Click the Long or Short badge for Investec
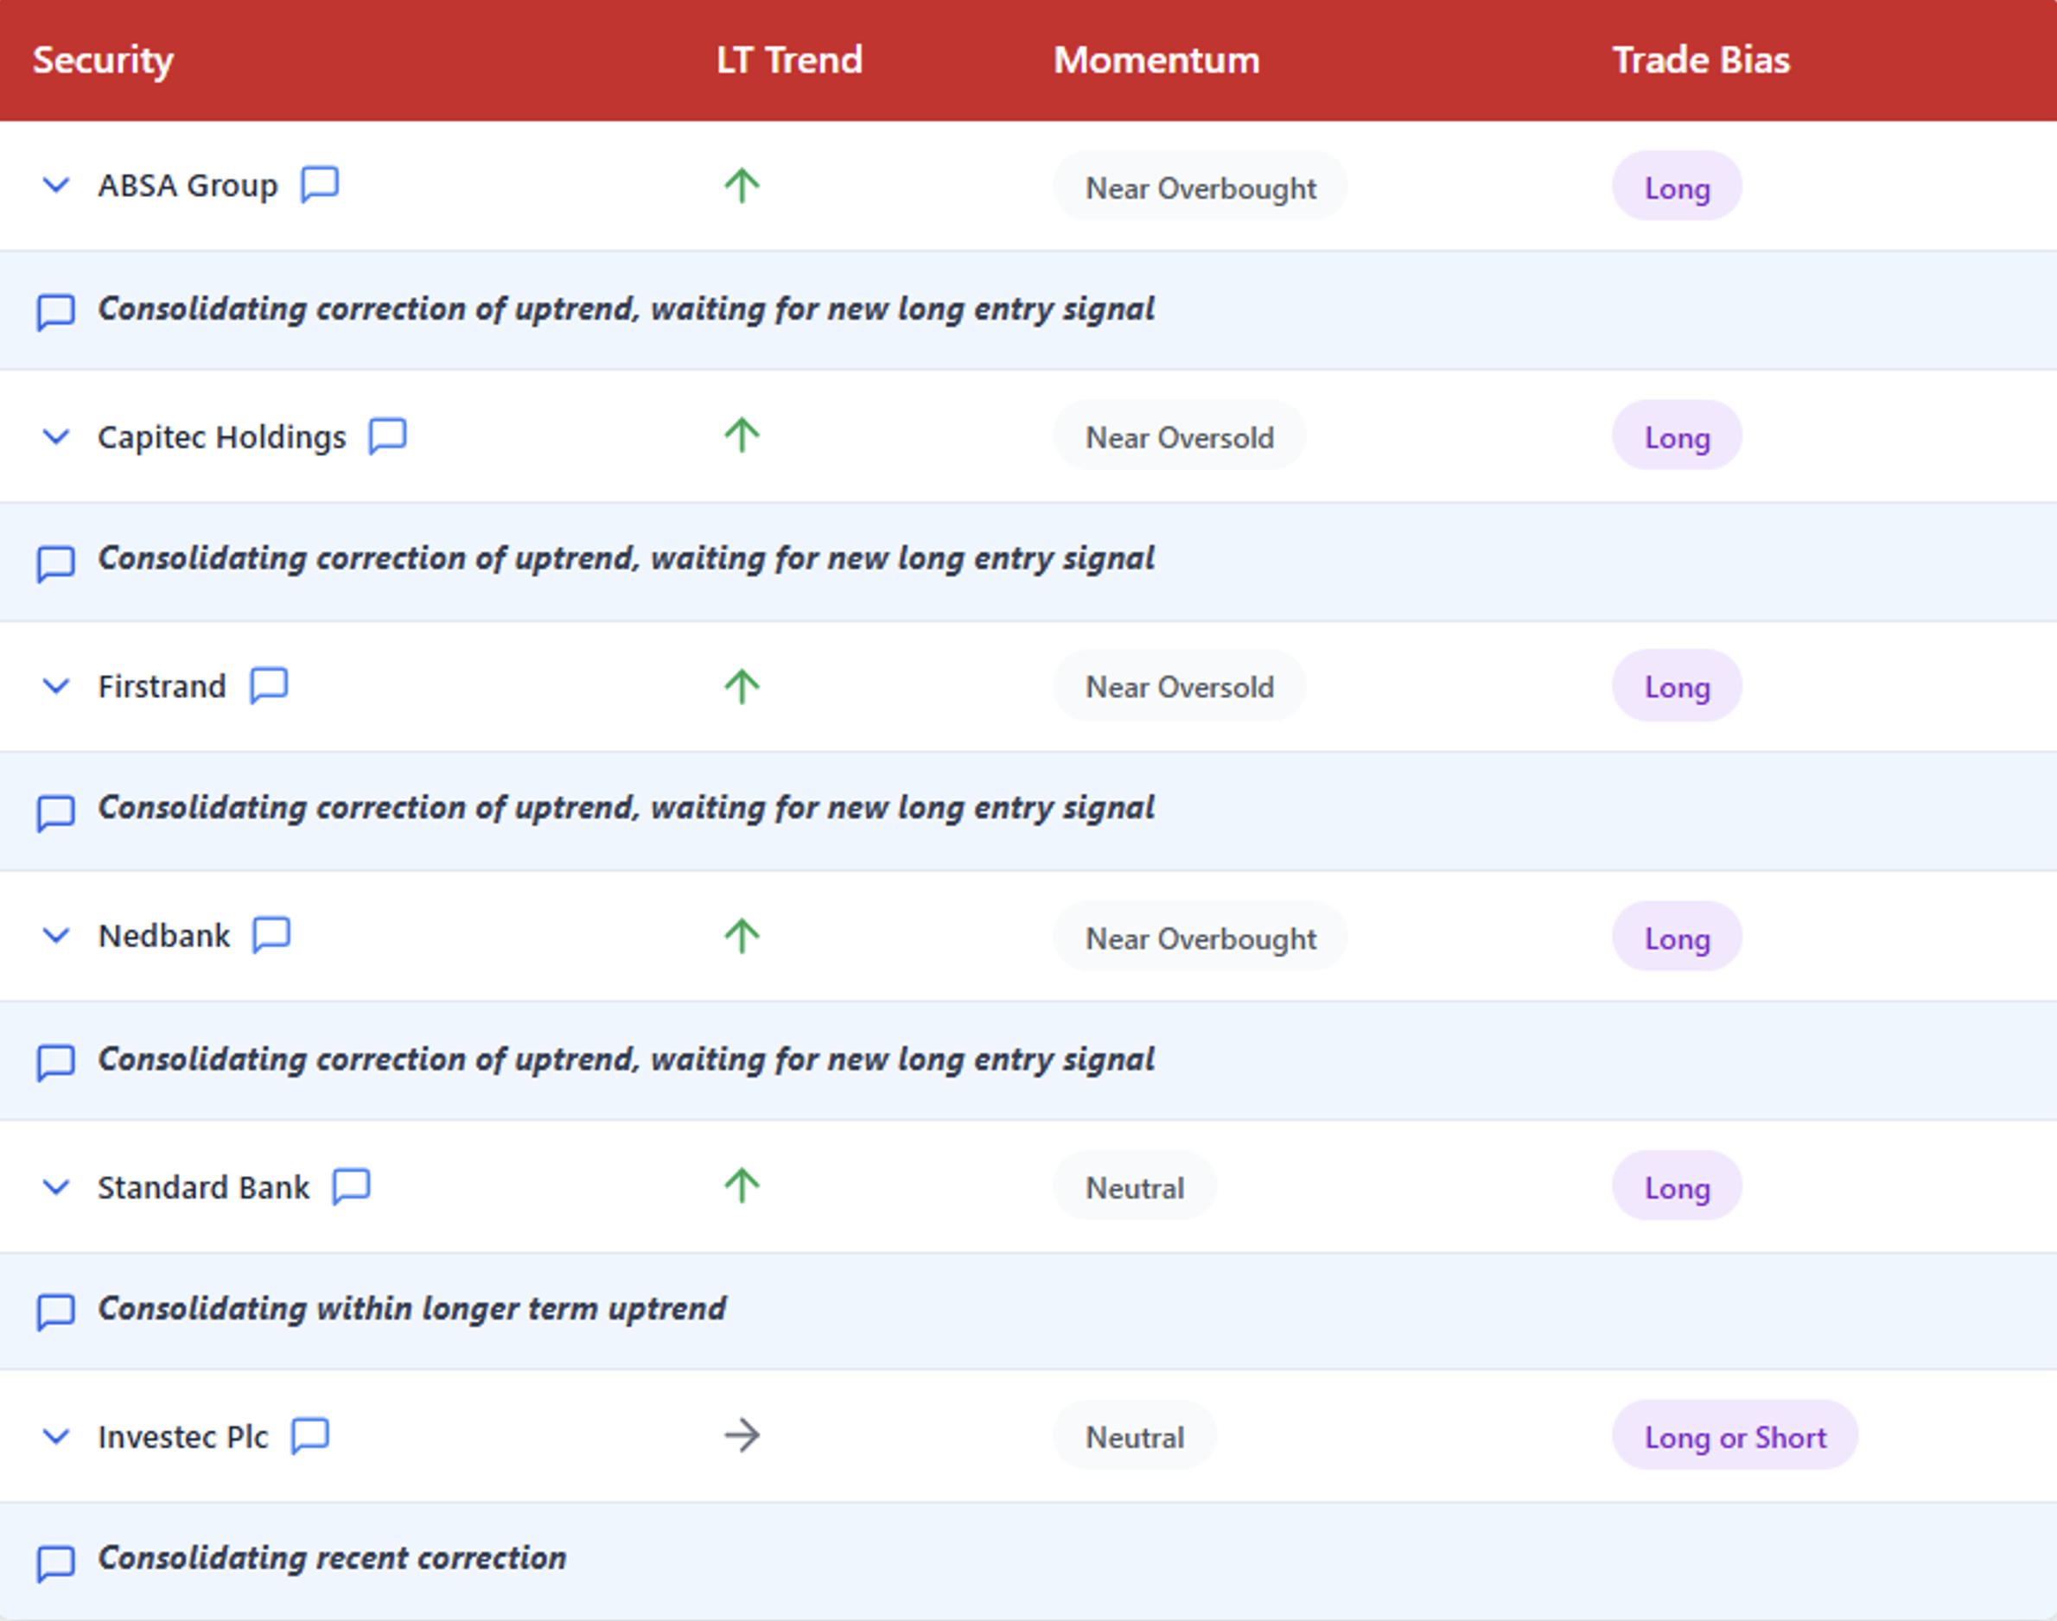Image resolution: width=2057 pixels, height=1621 pixels. pyautogui.click(x=1735, y=1437)
